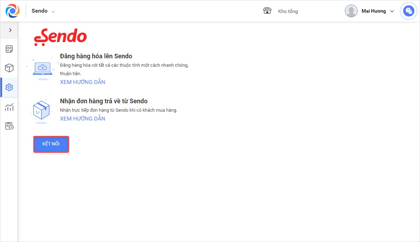This screenshot has width=420, height=242.
Task: Open the history log icon in sidebar
Action: (x=9, y=126)
